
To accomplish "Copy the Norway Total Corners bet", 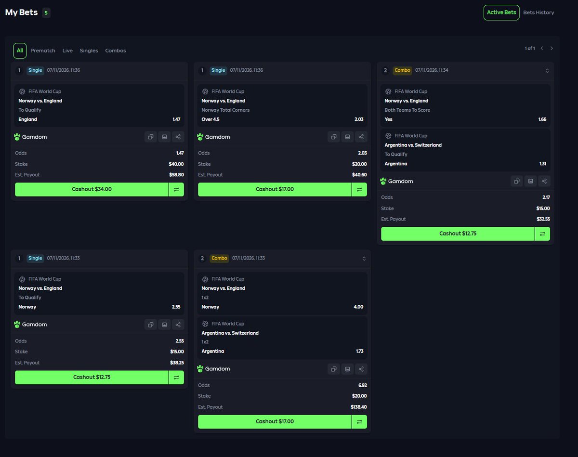I will pos(334,137).
